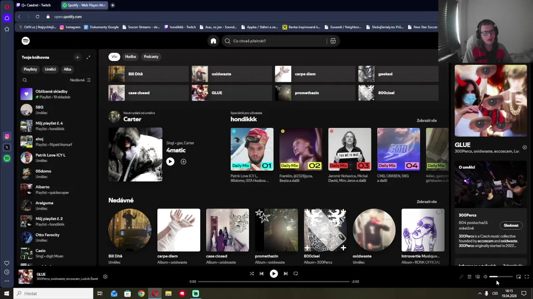Viewport: 533px width, 299px height.
Task: Reload the page in browser toolbar
Action: click(37, 17)
